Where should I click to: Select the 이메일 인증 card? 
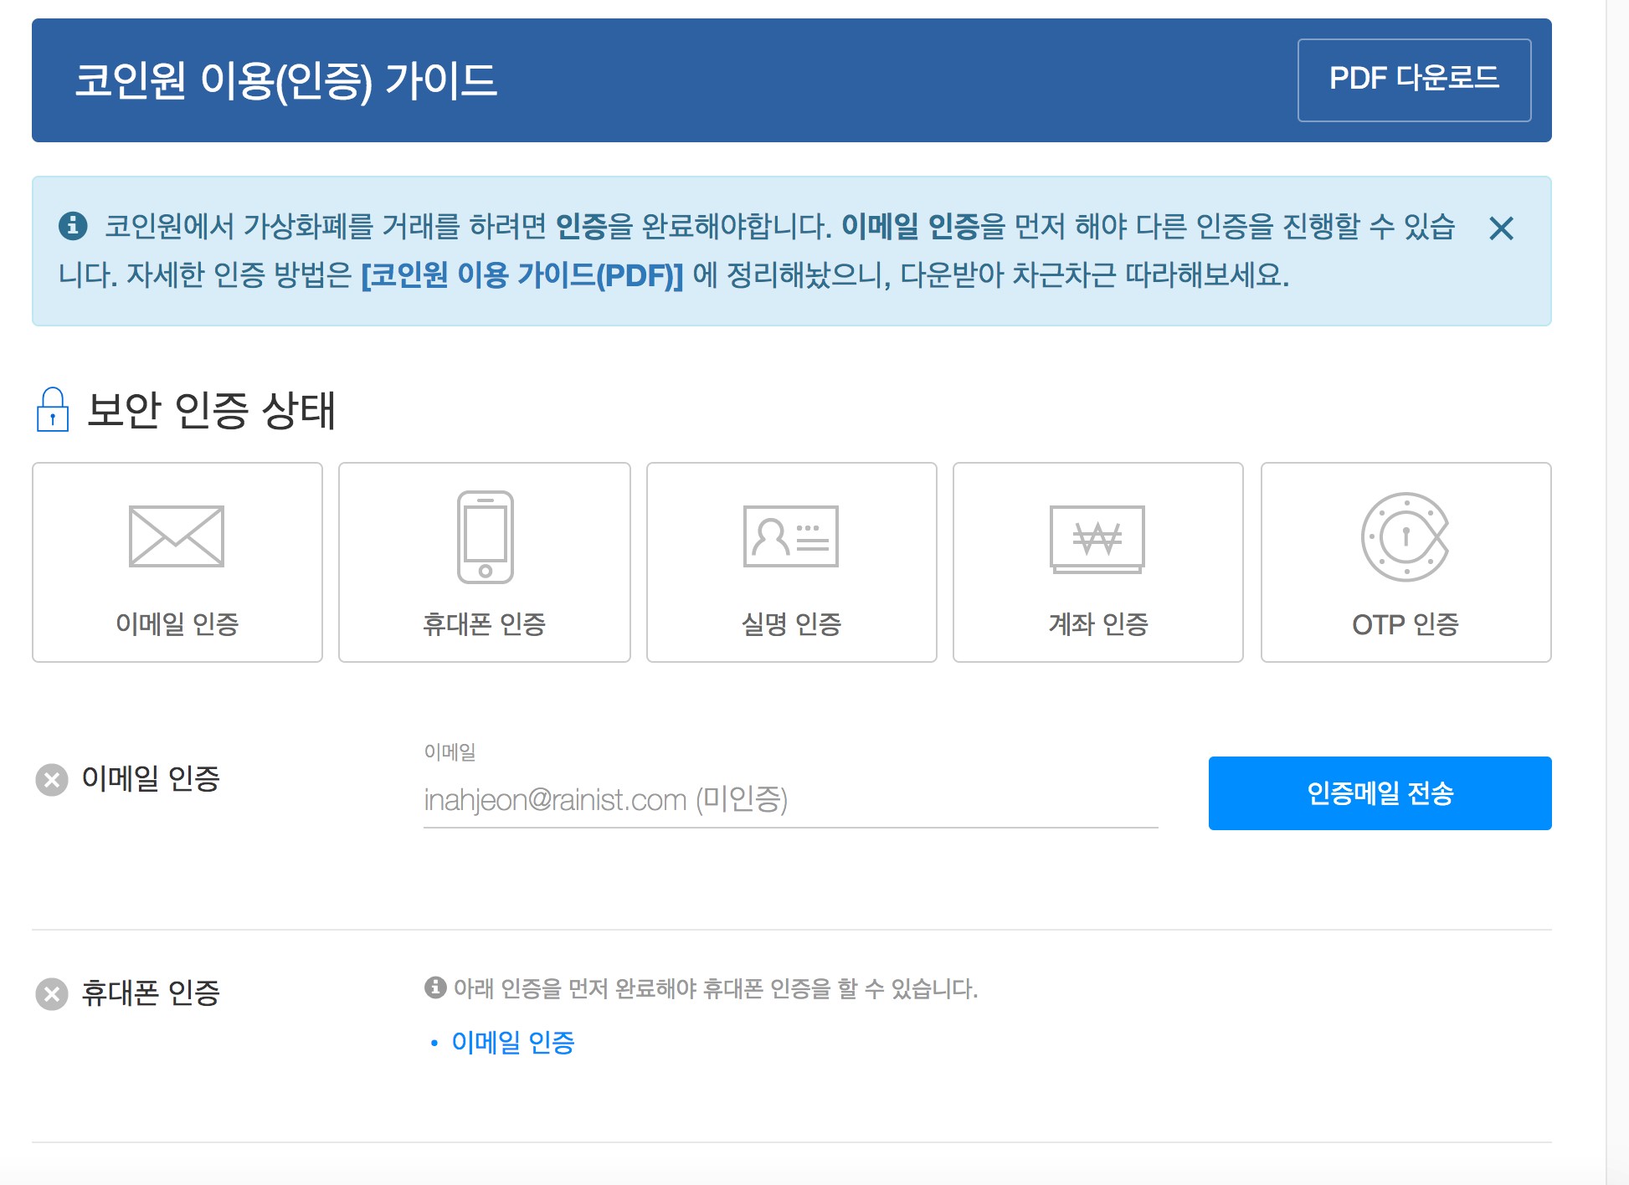(x=177, y=563)
